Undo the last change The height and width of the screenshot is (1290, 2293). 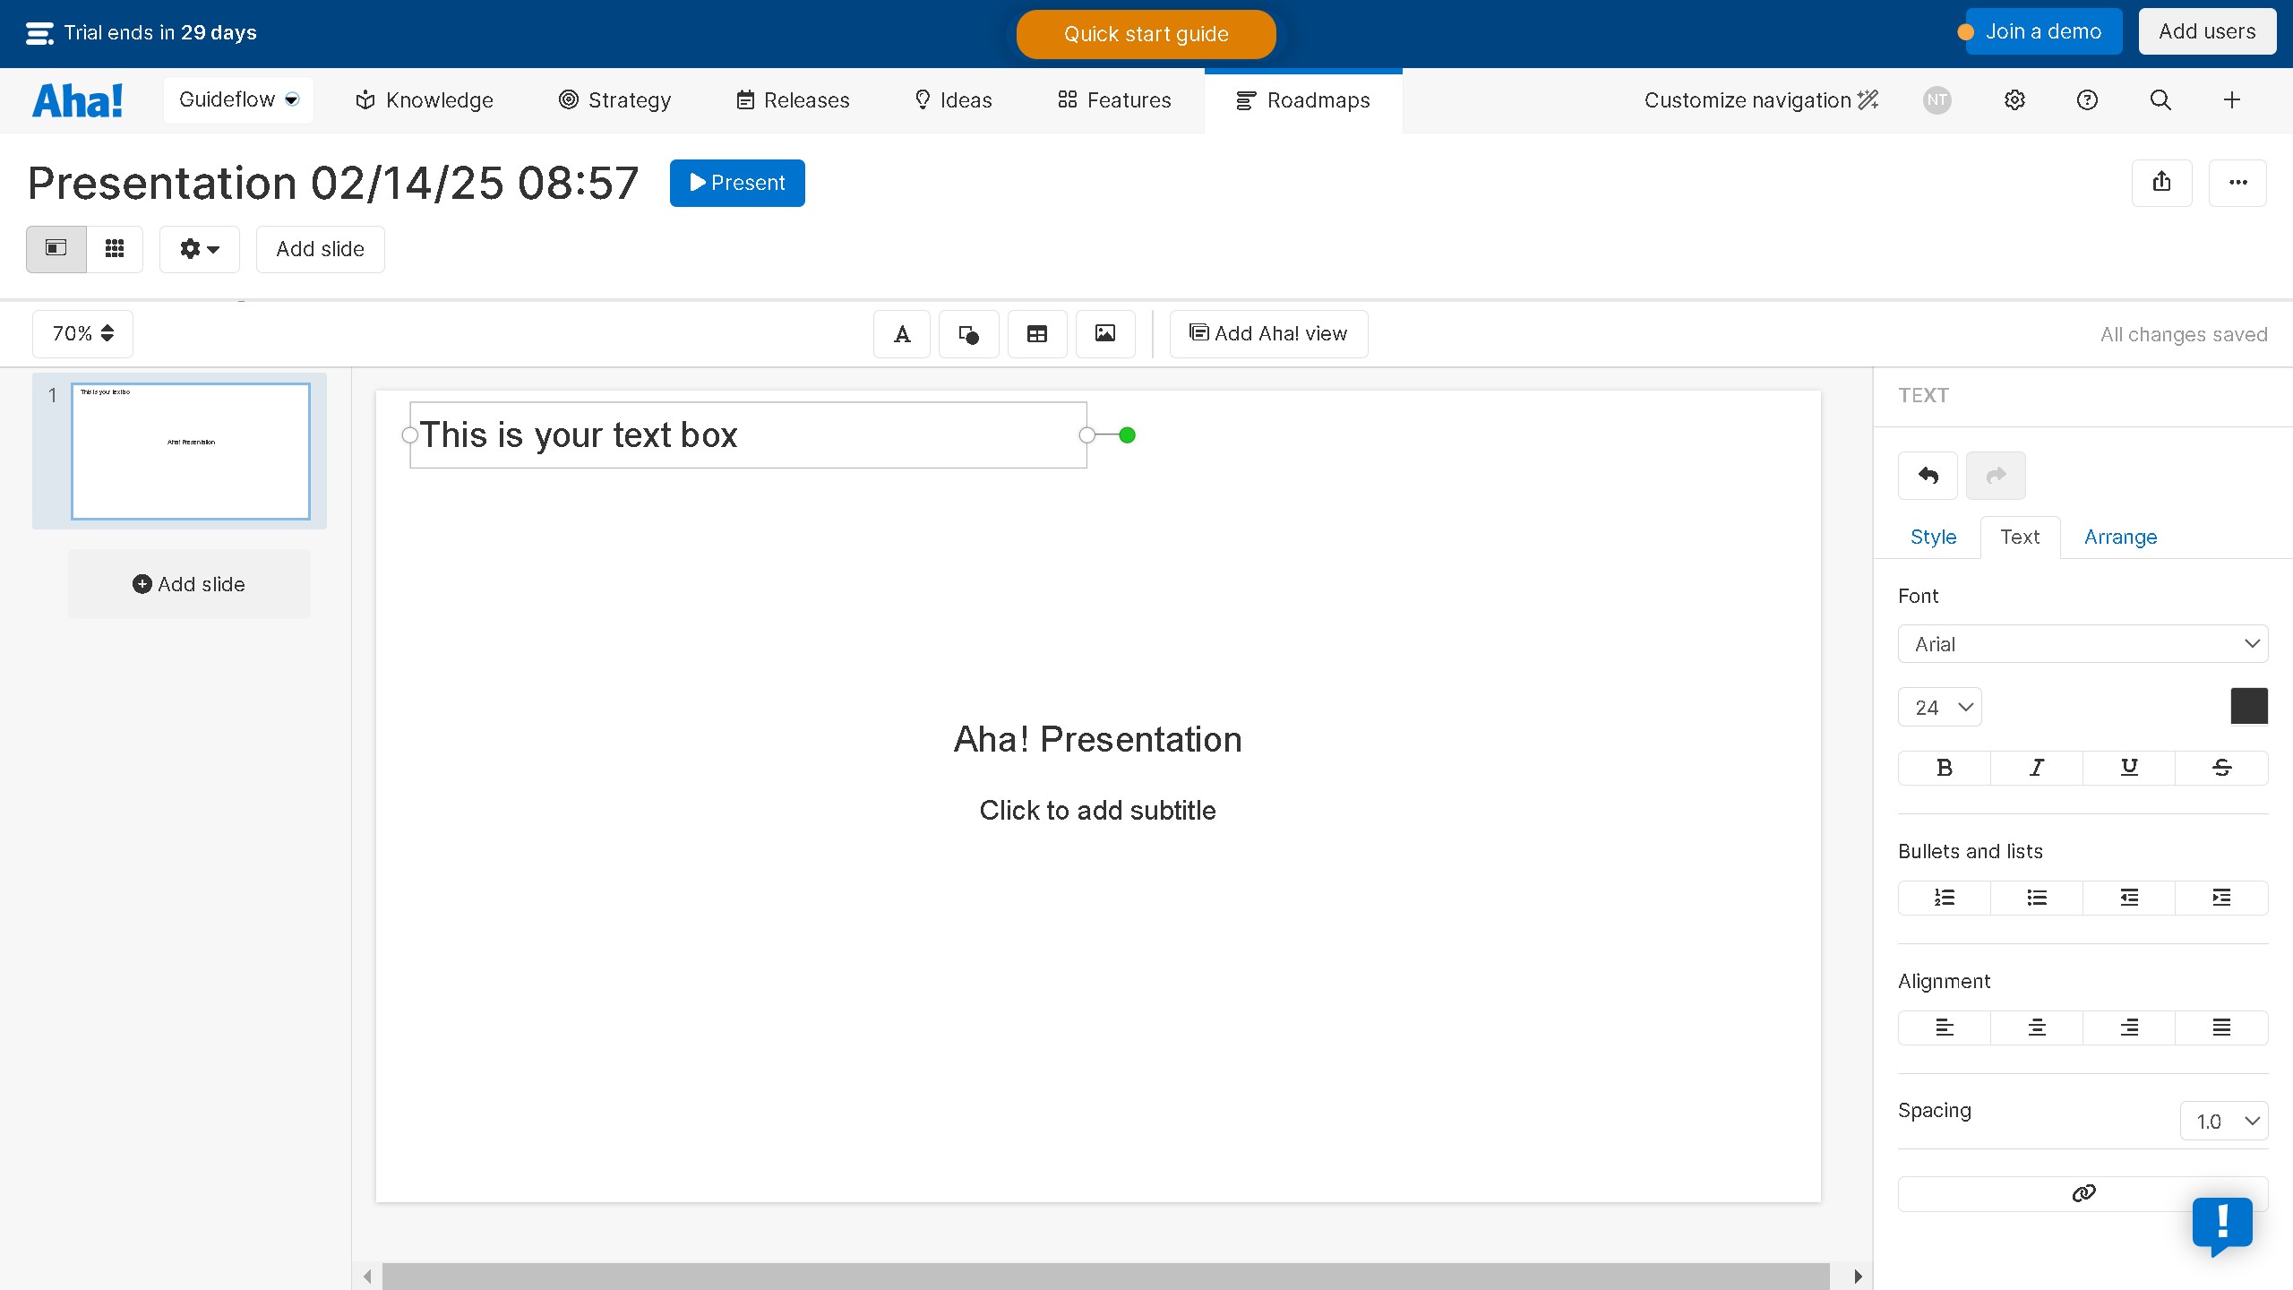1928,476
